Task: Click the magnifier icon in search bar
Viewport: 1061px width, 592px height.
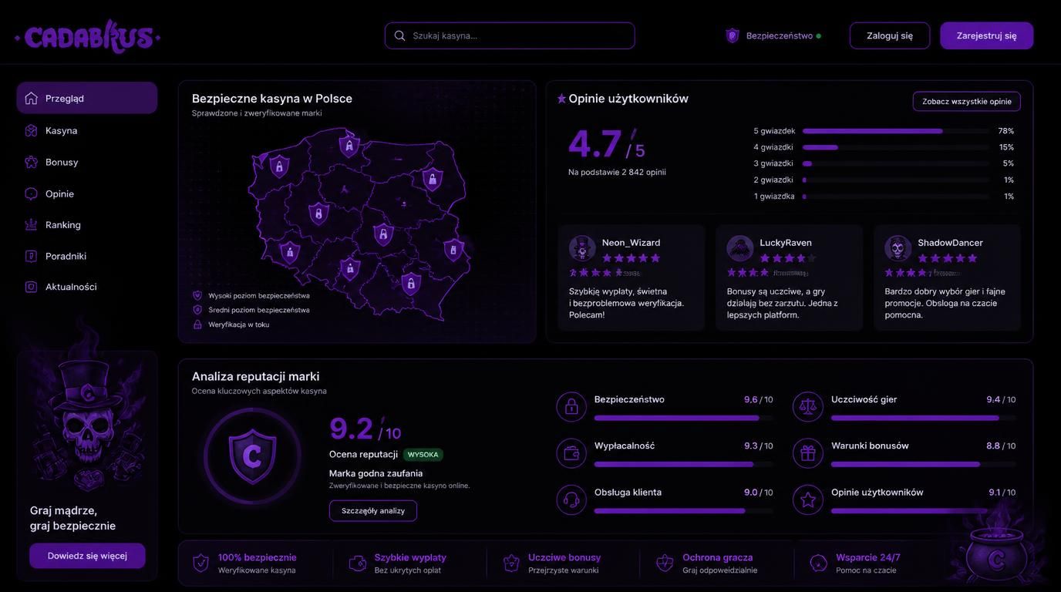Action: [x=399, y=35]
